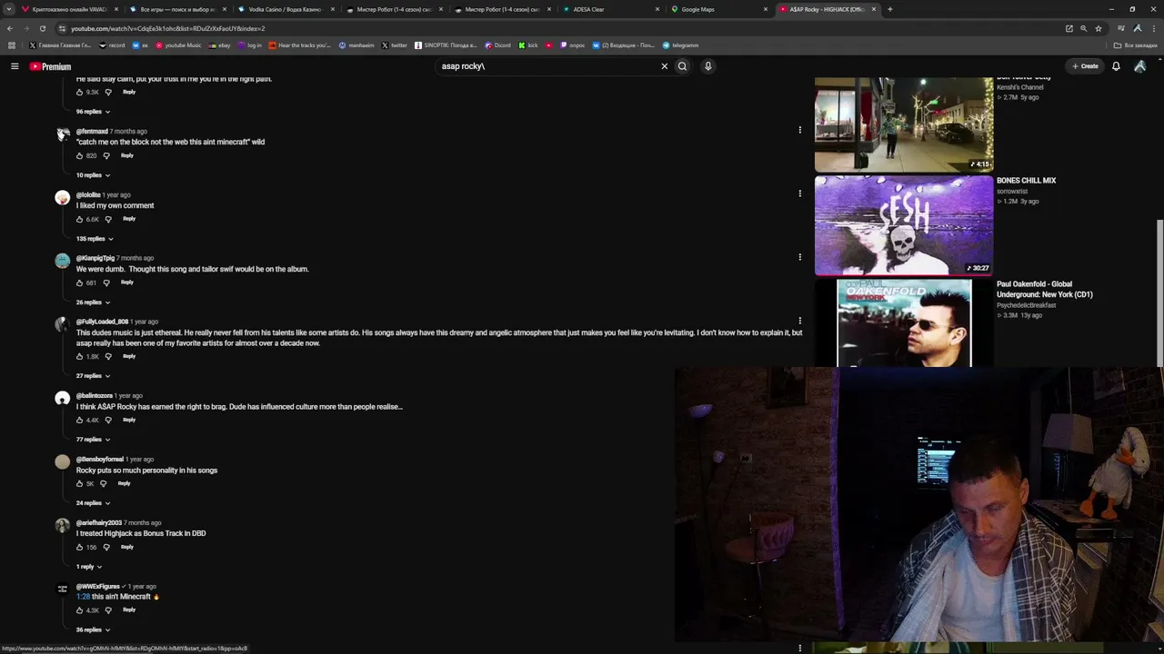Reload the page

pyautogui.click(x=42, y=28)
